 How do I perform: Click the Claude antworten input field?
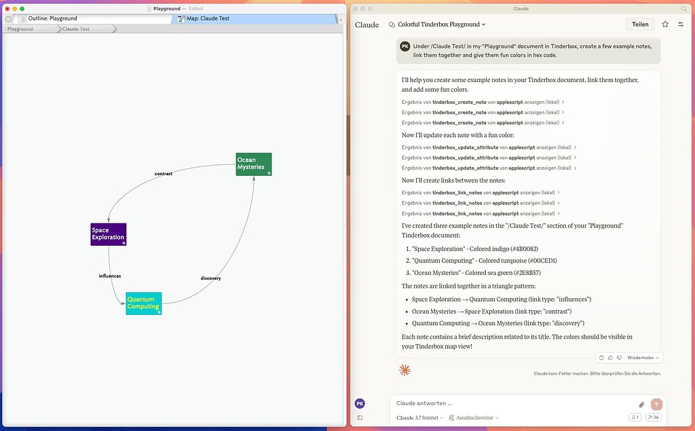point(475,402)
